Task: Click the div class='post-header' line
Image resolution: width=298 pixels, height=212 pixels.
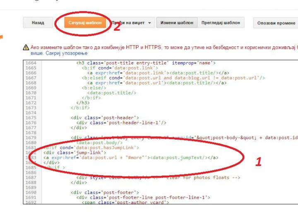Action: point(105,118)
